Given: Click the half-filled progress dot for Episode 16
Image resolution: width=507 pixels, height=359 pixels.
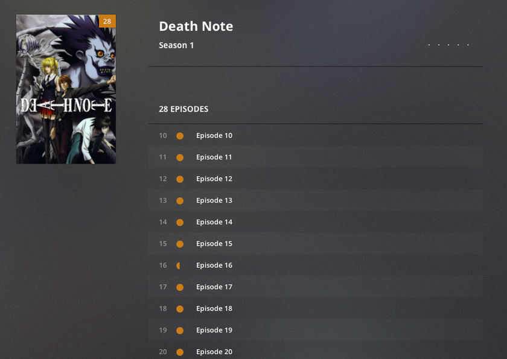Looking at the screenshot, I should [x=178, y=266].
